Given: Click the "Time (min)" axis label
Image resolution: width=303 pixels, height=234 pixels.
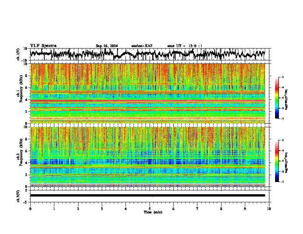Looking at the screenshot, I should 153,212.
